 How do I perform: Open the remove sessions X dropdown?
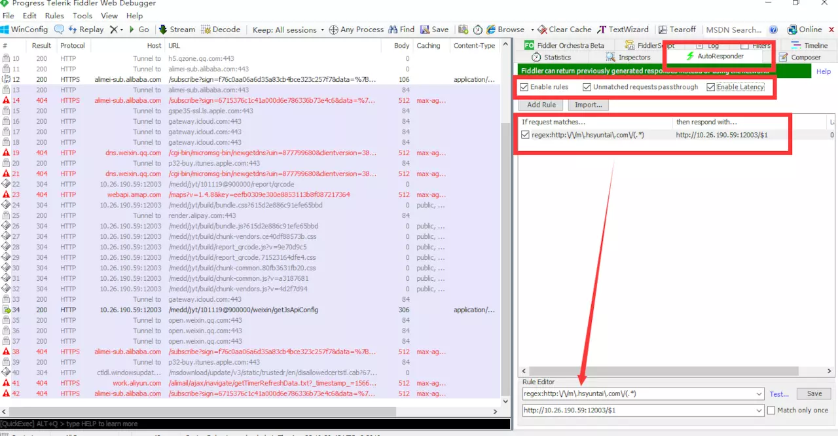(117, 29)
